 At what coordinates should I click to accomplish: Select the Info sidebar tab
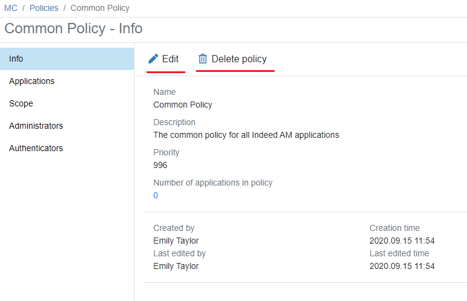tap(16, 59)
